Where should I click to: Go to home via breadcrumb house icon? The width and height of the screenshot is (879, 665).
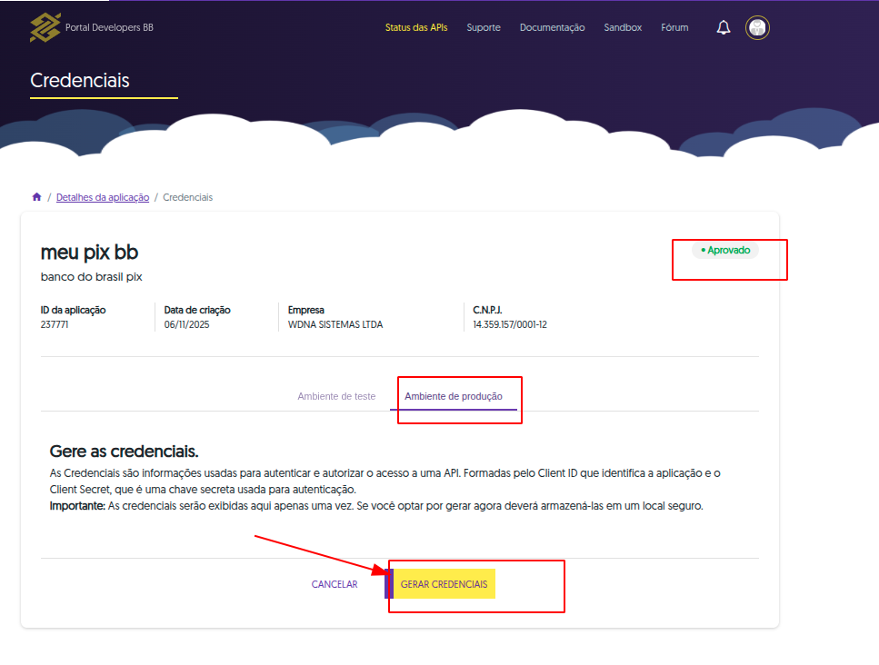(x=36, y=197)
